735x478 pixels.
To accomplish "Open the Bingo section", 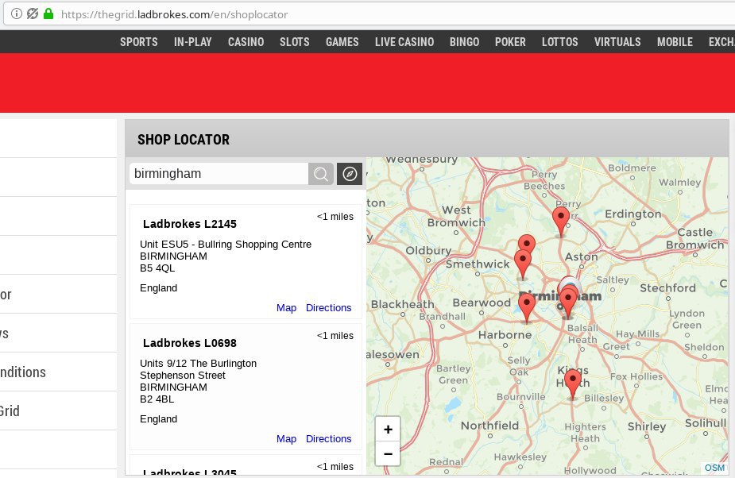I will (x=464, y=42).
